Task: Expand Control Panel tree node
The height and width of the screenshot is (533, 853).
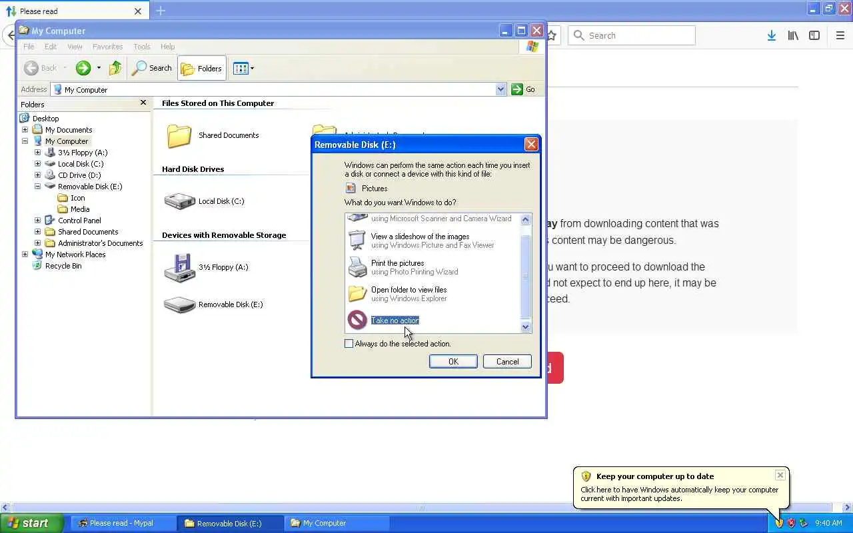Action: pyautogui.click(x=38, y=221)
